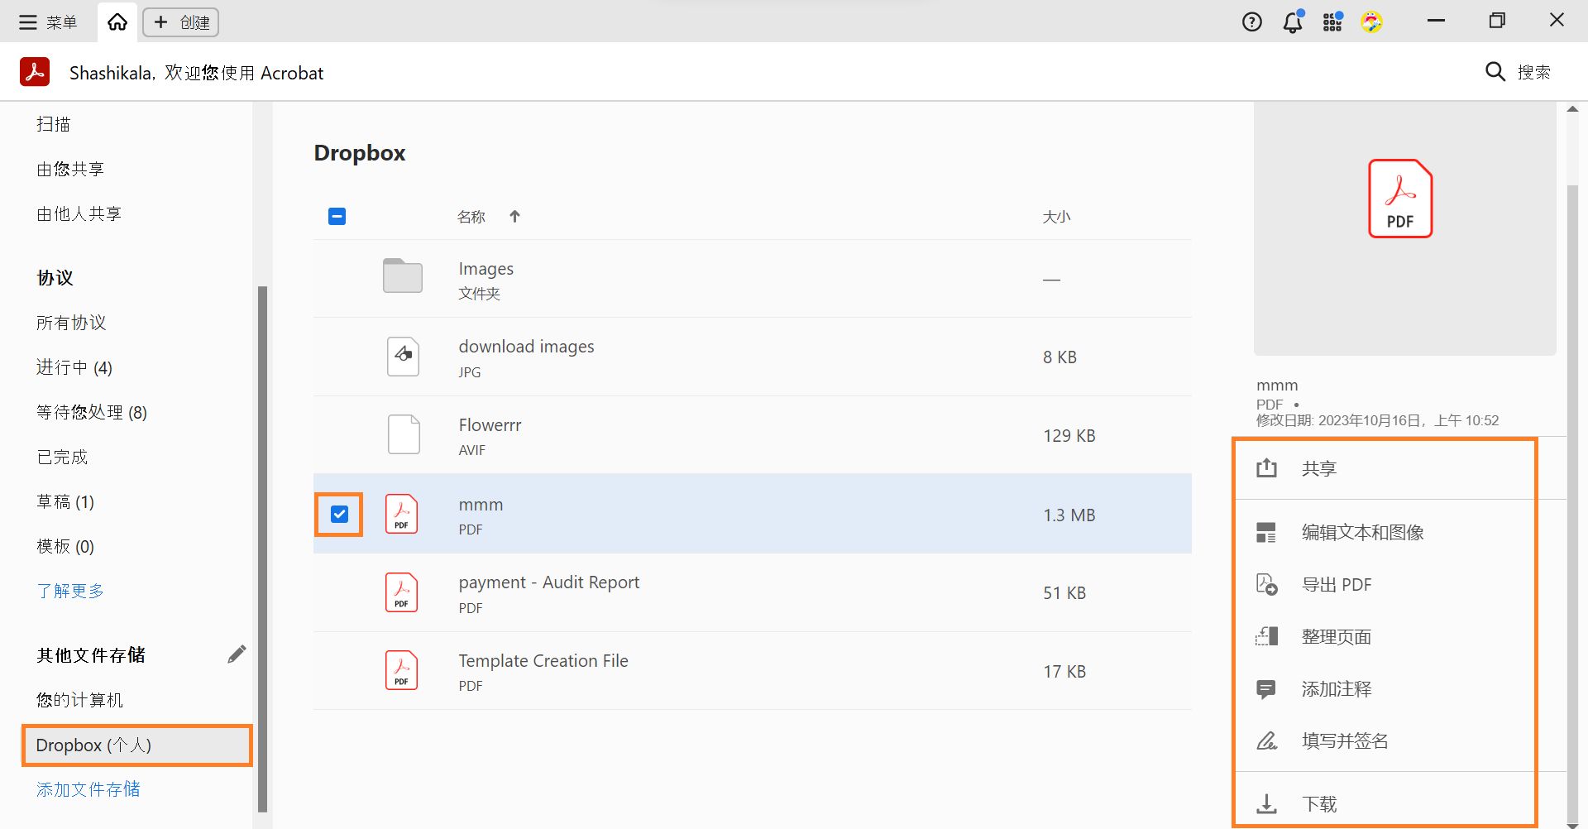The image size is (1588, 829).
Task: Click the 了解更多 link
Action: pyautogui.click(x=70, y=591)
